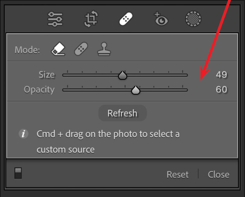Click the Opacity value 60 field
The image size is (245, 197).
pos(221,90)
